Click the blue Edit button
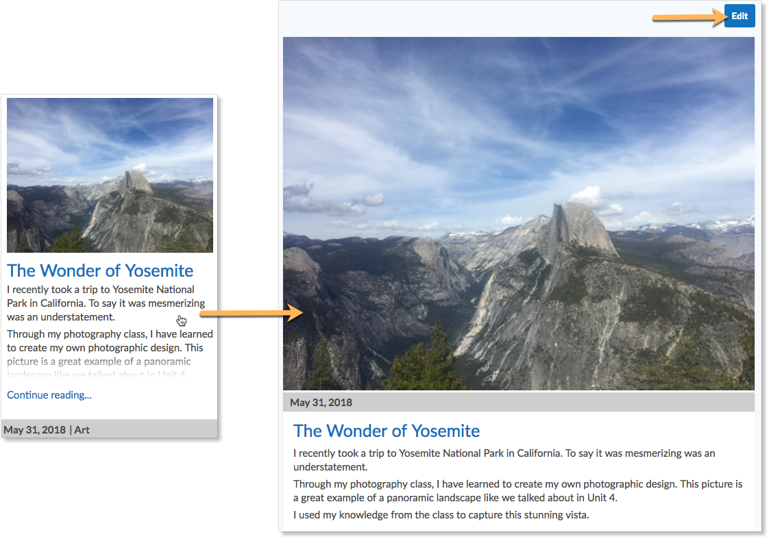This screenshot has height=539, width=769. [x=740, y=16]
